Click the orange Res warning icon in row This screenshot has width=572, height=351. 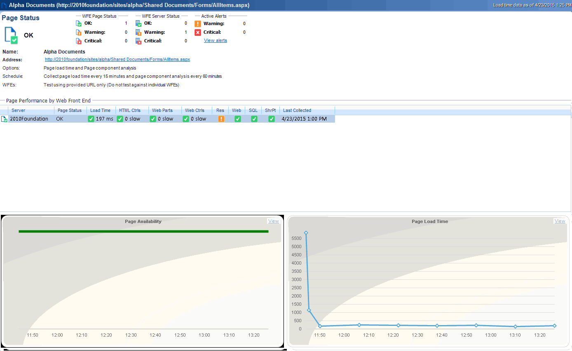coord(221,119)
